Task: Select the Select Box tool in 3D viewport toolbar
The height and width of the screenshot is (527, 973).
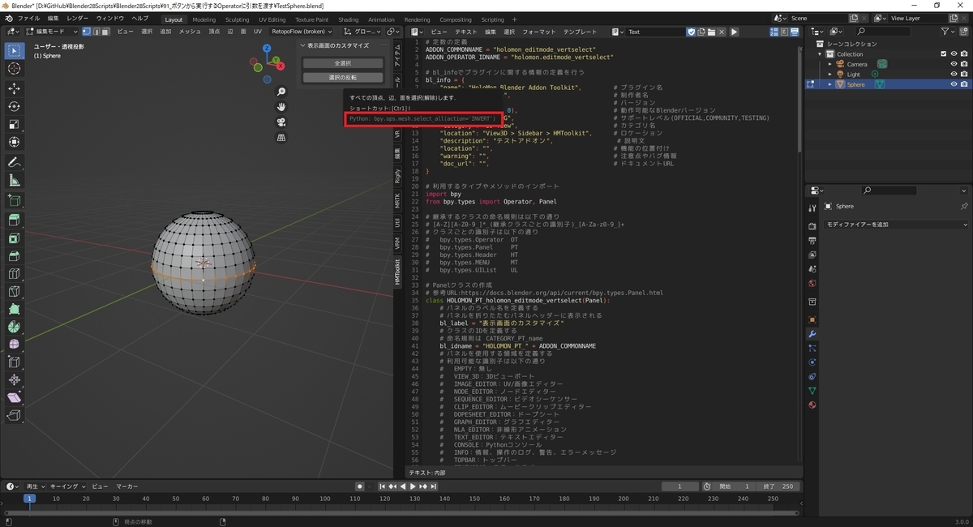Action: click(14, 50)
